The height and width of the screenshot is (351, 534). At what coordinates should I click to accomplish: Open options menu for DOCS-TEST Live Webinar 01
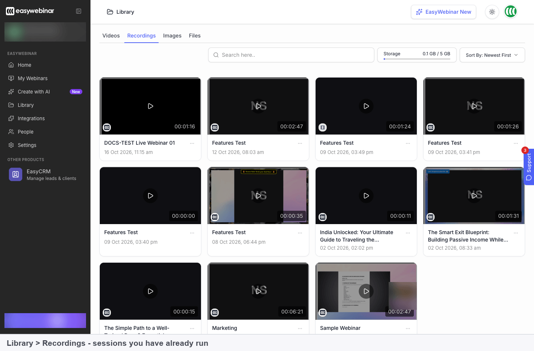pyautogui.click(x=192, y=143)
